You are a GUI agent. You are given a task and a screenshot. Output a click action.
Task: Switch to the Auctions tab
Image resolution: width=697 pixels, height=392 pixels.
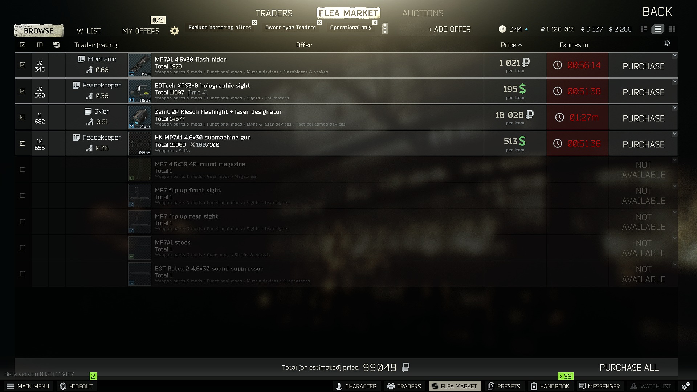423,13
